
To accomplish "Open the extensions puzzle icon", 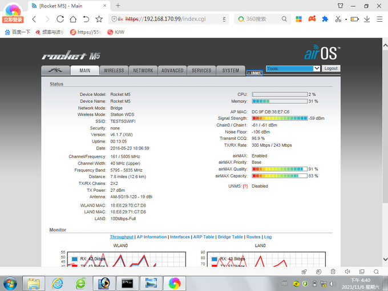I will pos(325,19).
